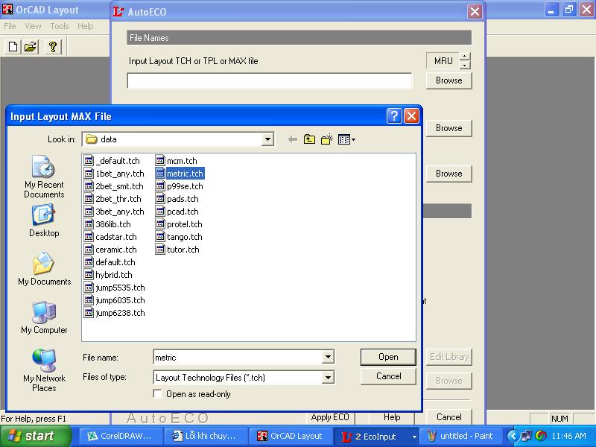Select the _default.tch file

(x=112, y=161)
